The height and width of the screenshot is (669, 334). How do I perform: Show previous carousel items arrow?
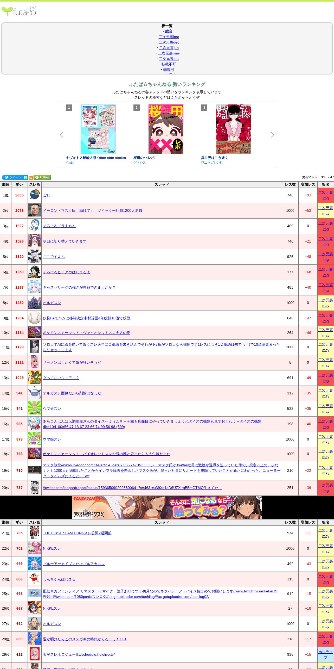(61, 135)
